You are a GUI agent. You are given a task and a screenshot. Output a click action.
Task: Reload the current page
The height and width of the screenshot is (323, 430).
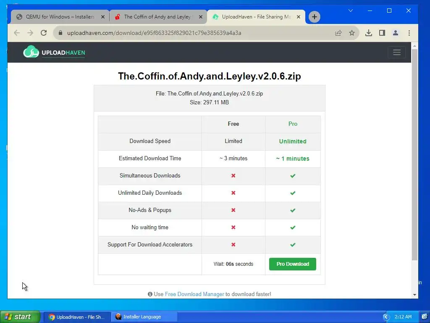click(x=44, y=33)
